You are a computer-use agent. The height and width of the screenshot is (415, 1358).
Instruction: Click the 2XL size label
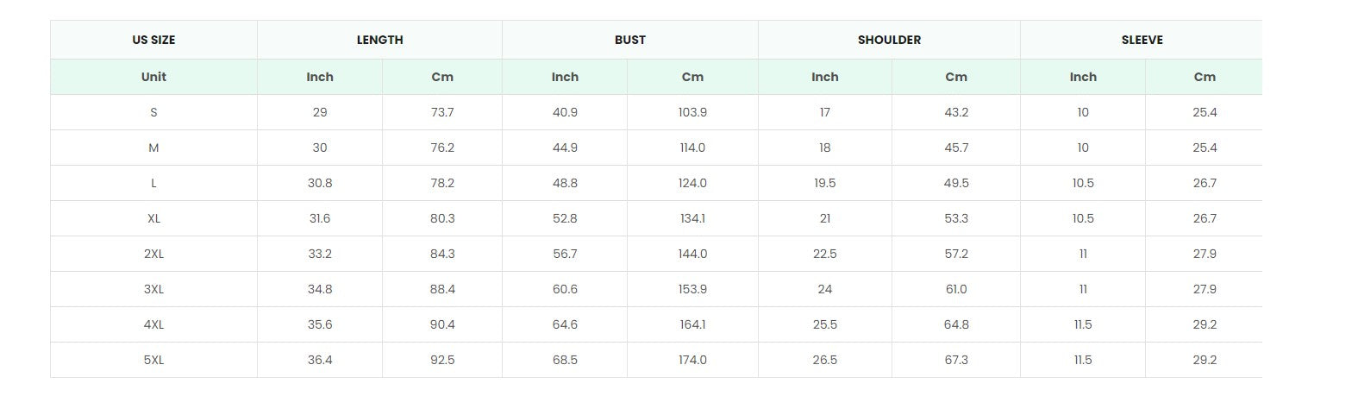tap(153, 254)
